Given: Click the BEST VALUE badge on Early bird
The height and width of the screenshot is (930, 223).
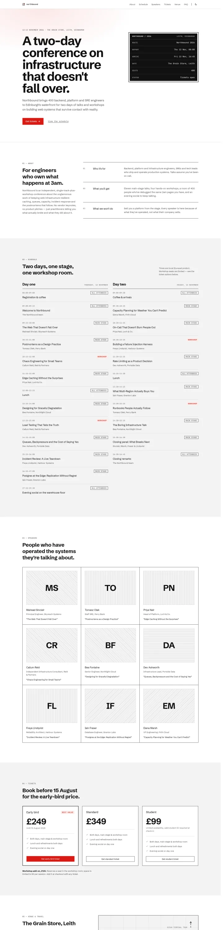Looking at the screenshot, I should [68, 812].
